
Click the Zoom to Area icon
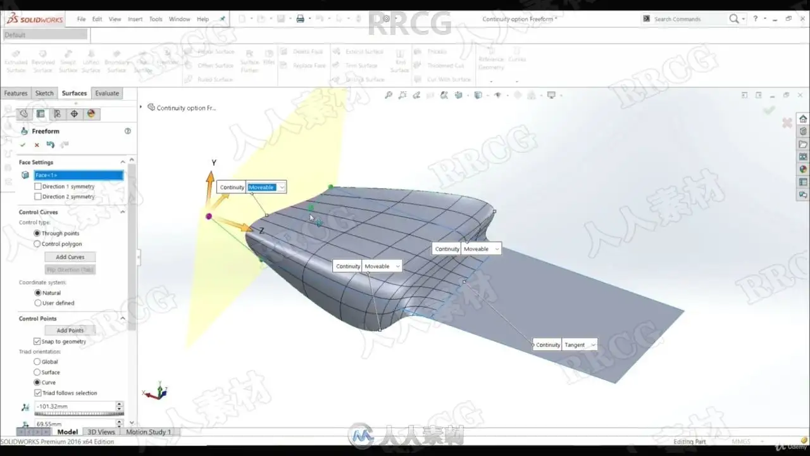[402, 95]
